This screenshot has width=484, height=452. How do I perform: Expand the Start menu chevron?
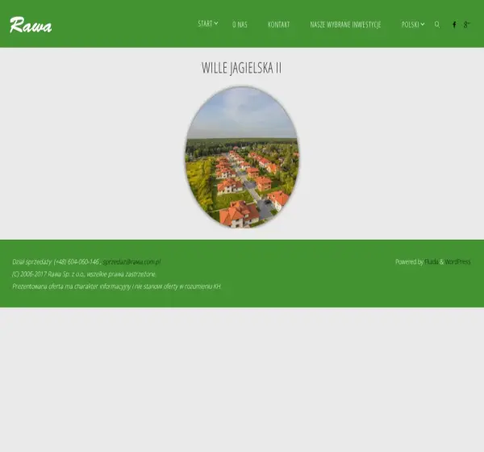pos(216,23)
